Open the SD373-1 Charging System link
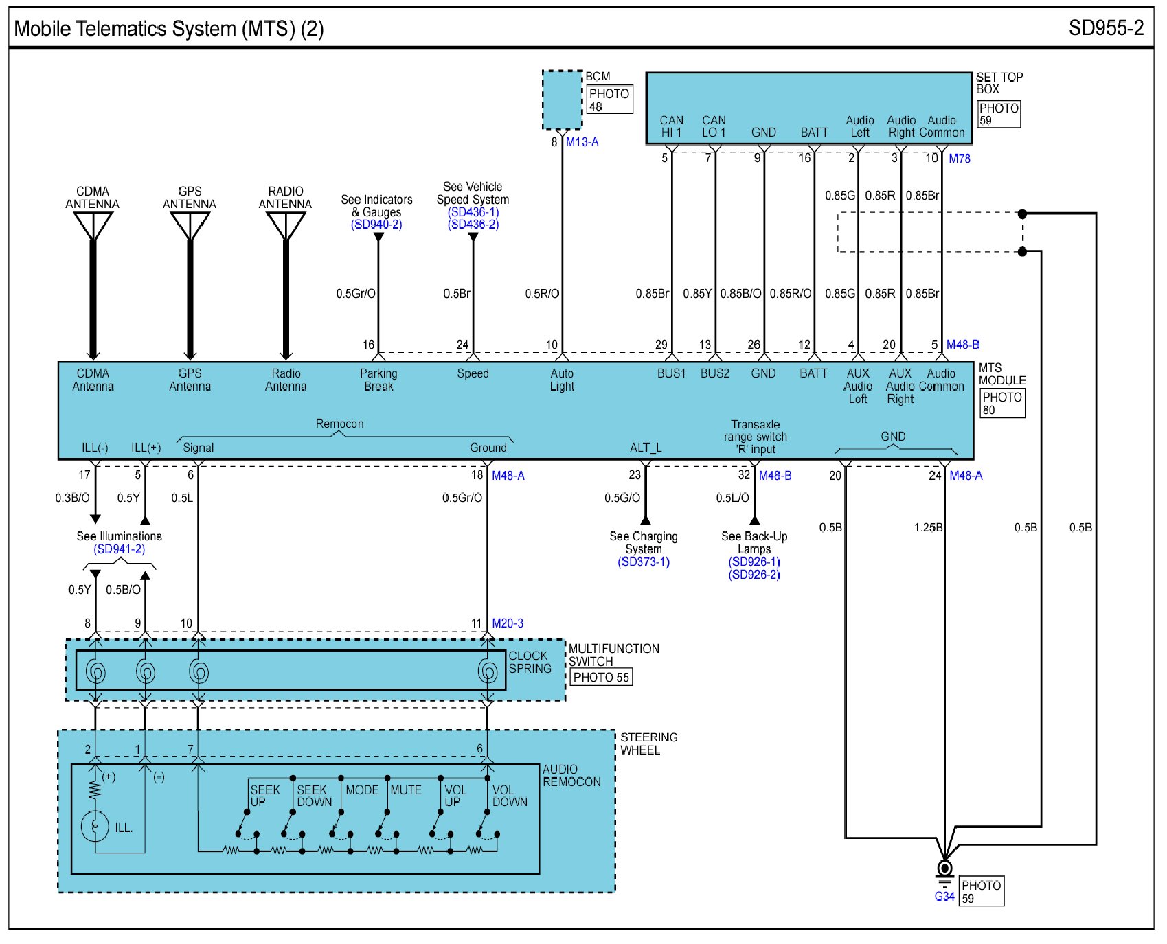This screenshot has width=1167, height=944. pos(644,562)
